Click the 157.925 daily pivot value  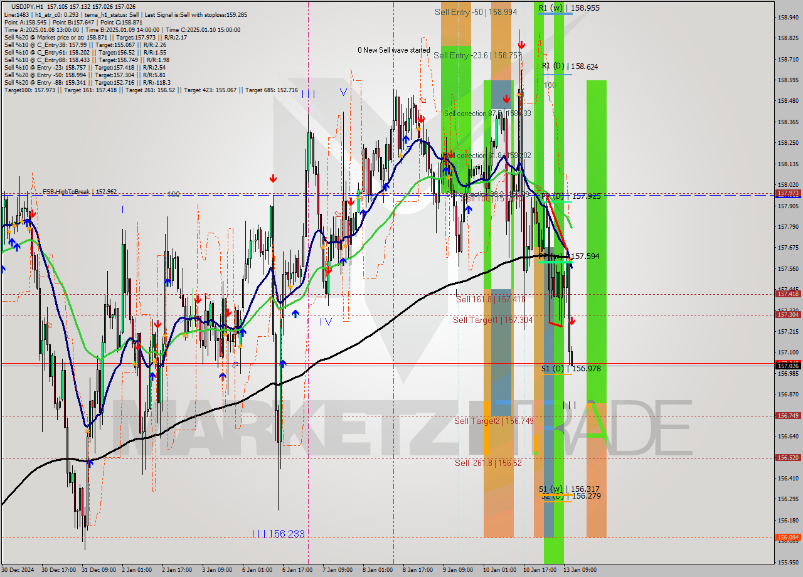(587, 196)
